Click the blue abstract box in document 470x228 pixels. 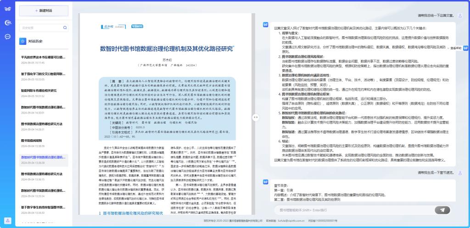click(x=167, y=109)
